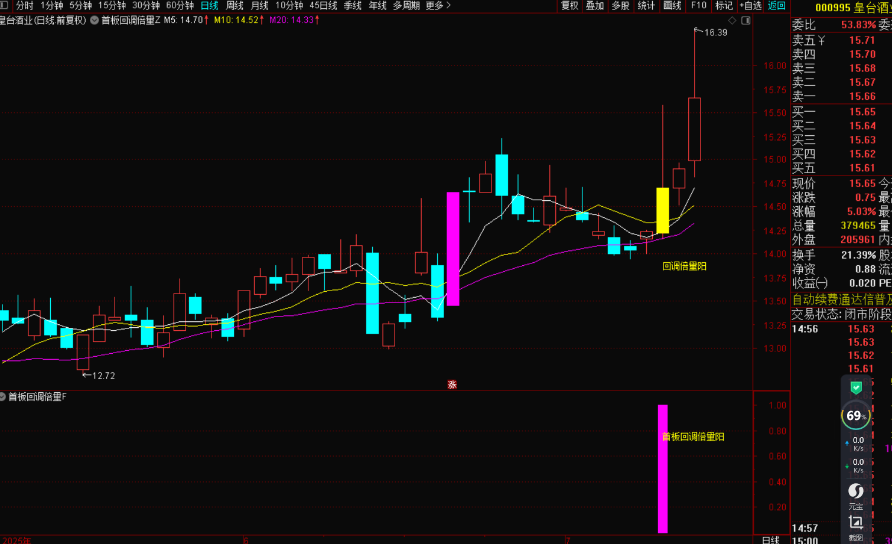The image size is (892, 544).
Task: Open the 首板回调倍量Z indicator dropdown arrow
Action: [x=95, y=20]
